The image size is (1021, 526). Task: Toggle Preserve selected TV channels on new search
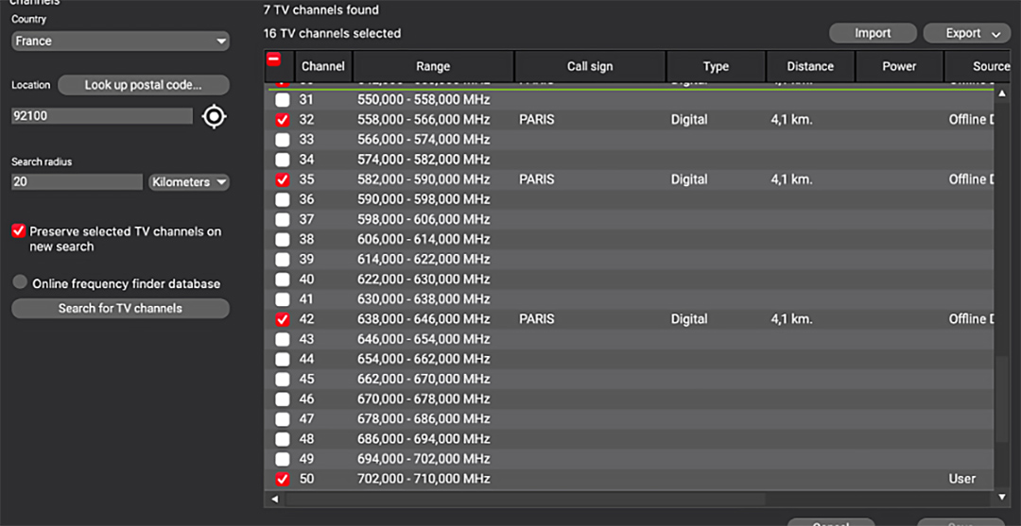(19, 230)
